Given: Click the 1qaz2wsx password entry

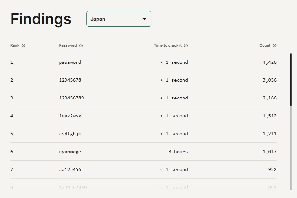Looking at the screenshot, I should coord(70,116).
